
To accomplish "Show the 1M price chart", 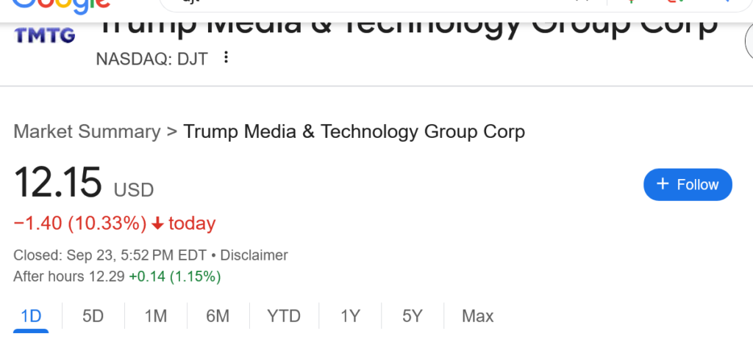I will 156,316.
